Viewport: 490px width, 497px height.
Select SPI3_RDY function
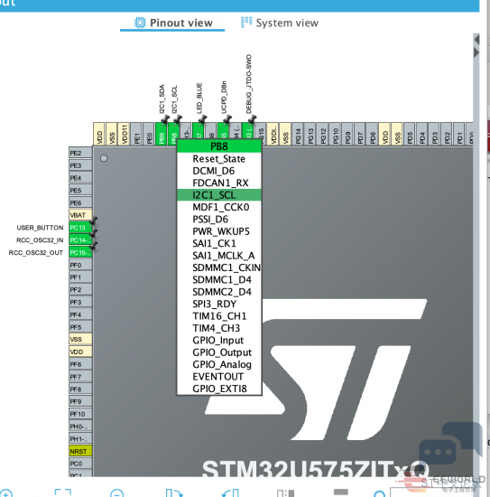[x=219, y=304]
